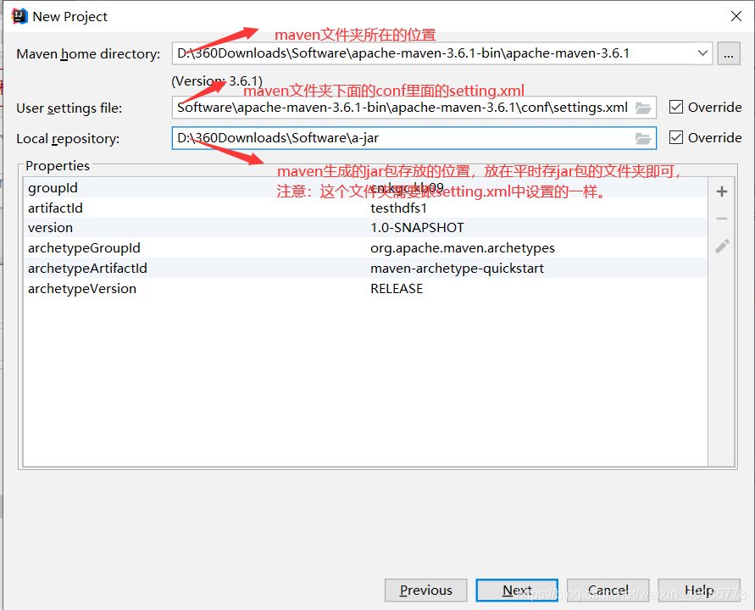Click the 1.0-SNAPSHOT value cell
Image resolution: width=755 pixels, height=610 pixels.
click(x=417, y=228)
